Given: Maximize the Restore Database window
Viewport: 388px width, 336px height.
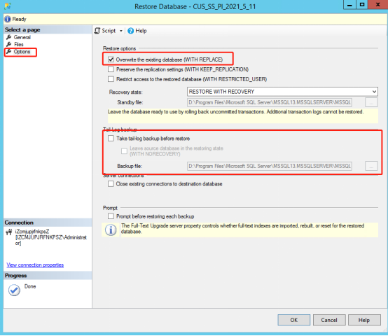Looking at the screenshot, I should (362, 5).
